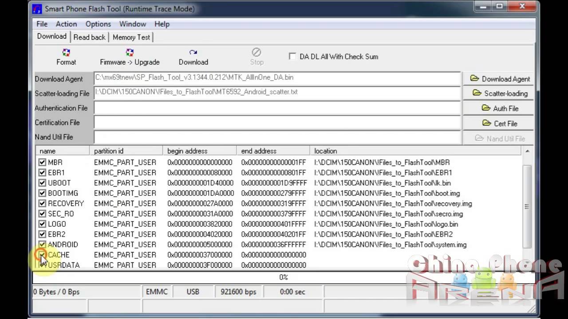568x319 pixels.
Task: Click the lk.bin location cell
Action: coord(383,183)
